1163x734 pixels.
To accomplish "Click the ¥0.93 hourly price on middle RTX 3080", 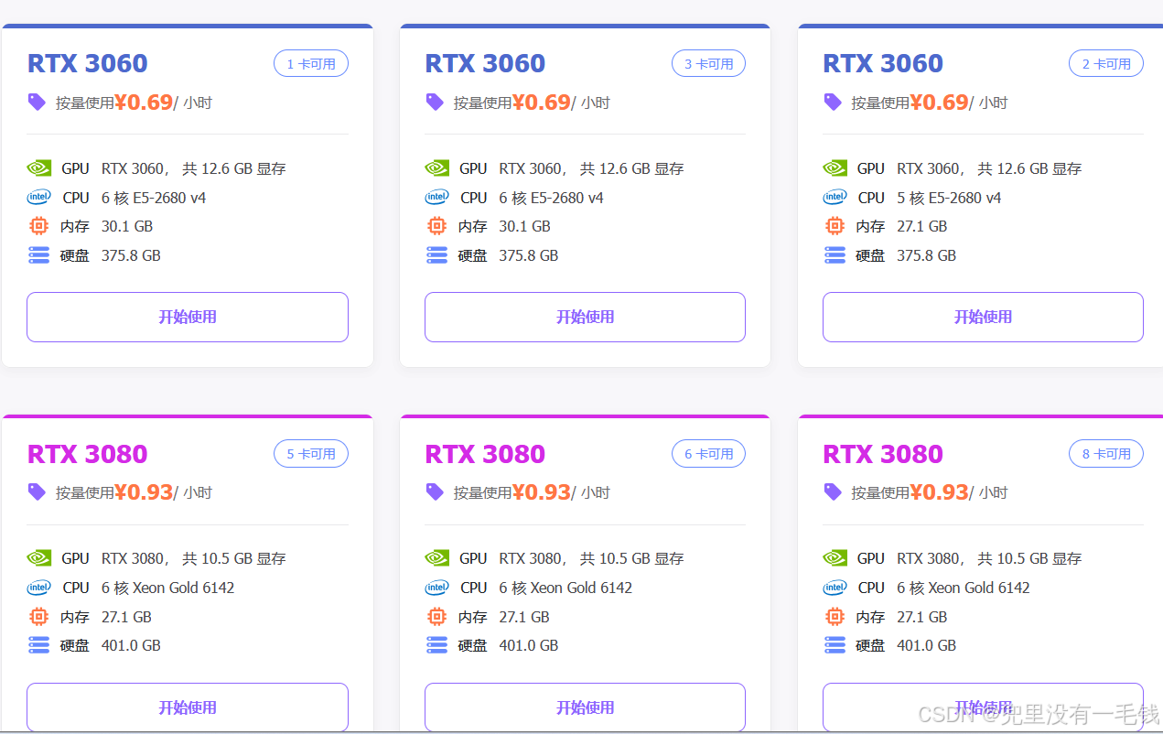I will [542, 491].
